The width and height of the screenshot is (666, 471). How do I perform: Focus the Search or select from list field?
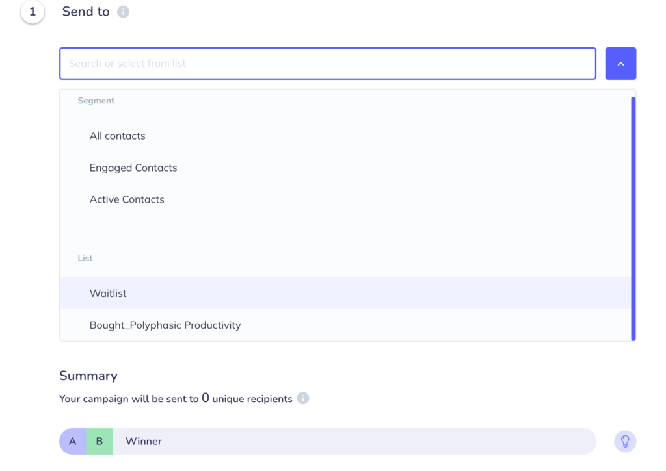coord(327,64)
